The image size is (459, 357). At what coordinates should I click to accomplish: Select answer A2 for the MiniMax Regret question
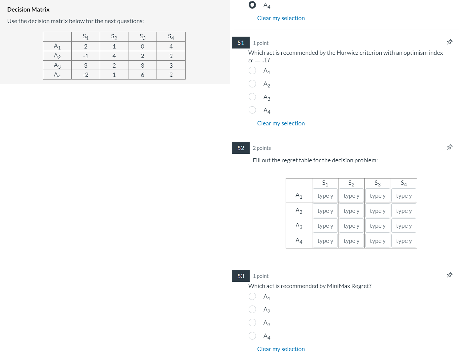point(252,309)
